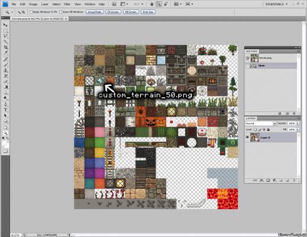Select the Lasso tool
Viewport: 307px width, 237px height.
coord(5,36)
